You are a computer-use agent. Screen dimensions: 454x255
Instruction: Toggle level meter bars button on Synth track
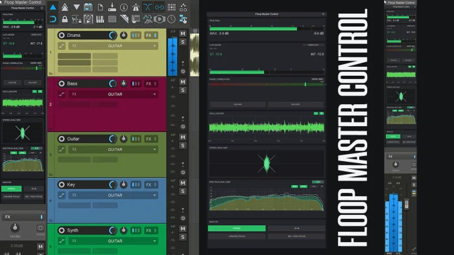(x=136, y=230)
